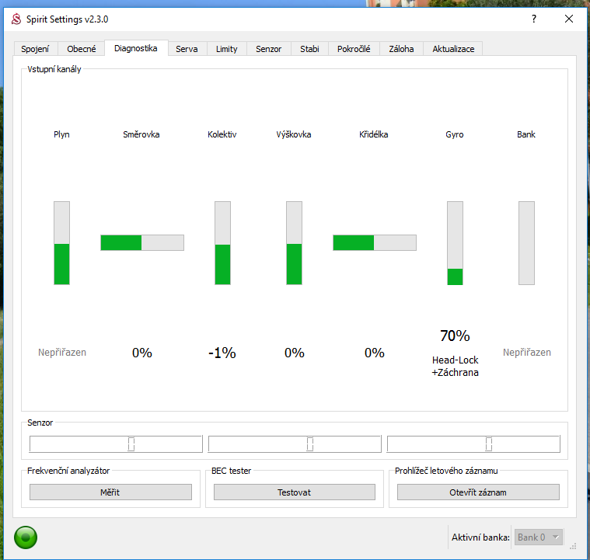Select the Záloha tab
The image size is (590, 560).
click(x=402, y=49)
